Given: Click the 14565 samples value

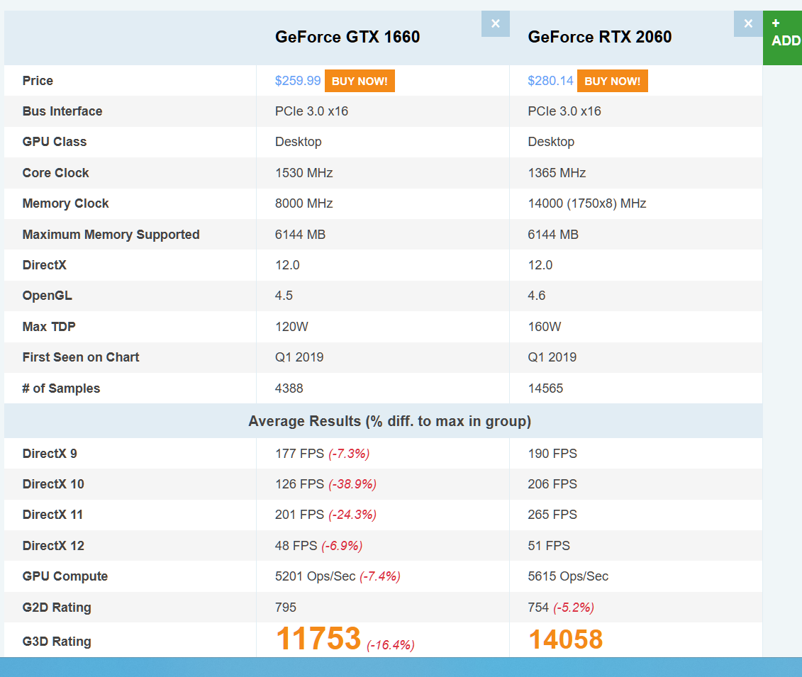Looking at the screenshot, I should (545, 388).
